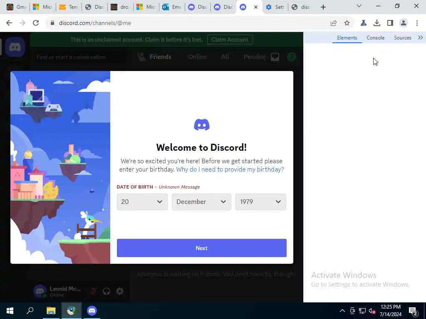Open Chrome three-dot menu
Screen dimensions: 426x319
417,23
